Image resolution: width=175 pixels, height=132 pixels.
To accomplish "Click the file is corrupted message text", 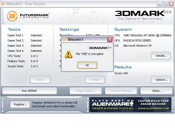I will [x=89, y=54].
